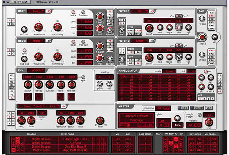Click the OSC 1 symmetry knob
The width and height of the screenshot is (229, 155).
58,27
